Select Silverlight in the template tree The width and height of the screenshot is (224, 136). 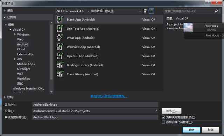click(24, 69)
